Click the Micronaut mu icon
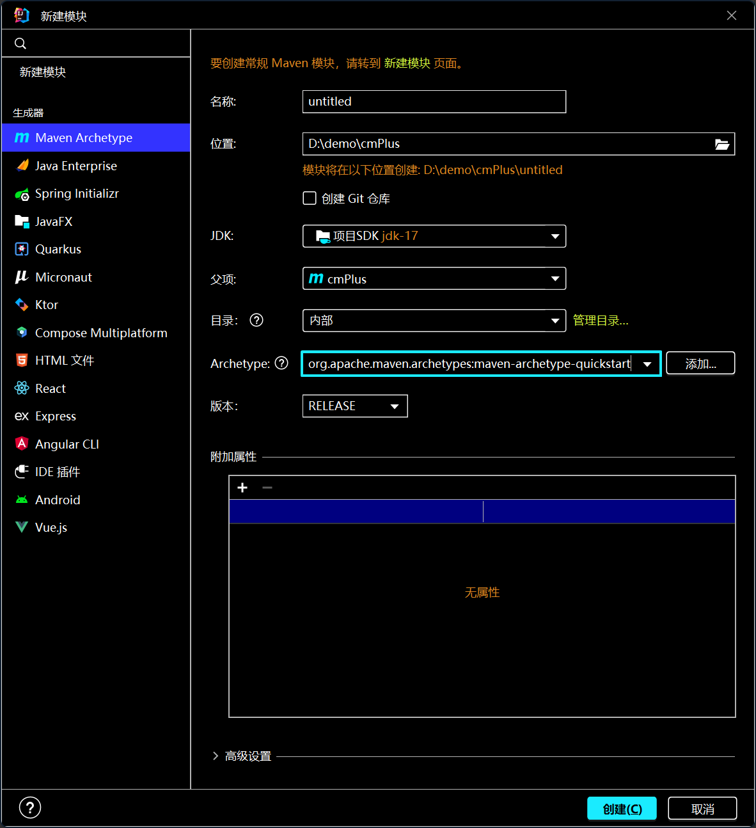756x828 pixels. (x=22, y=277)
